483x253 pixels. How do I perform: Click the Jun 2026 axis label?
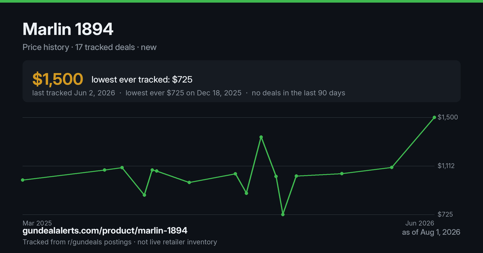pos(419,223)
